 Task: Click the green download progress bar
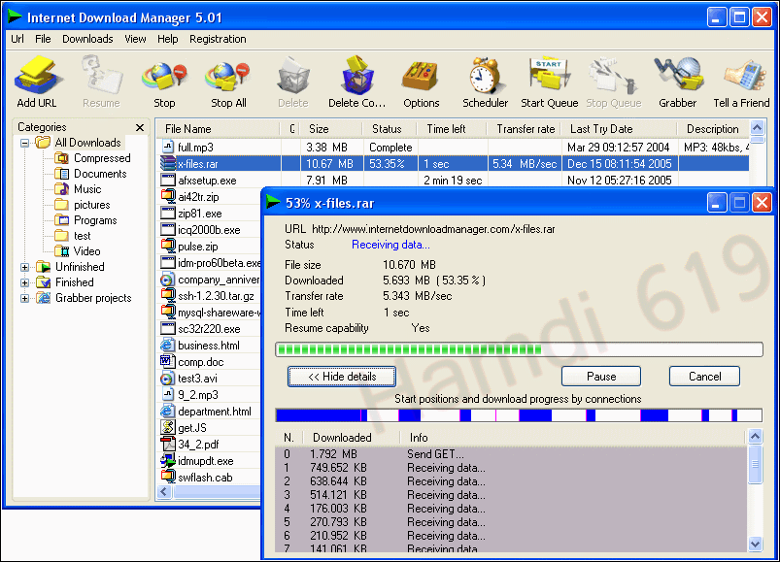point(519,349)
